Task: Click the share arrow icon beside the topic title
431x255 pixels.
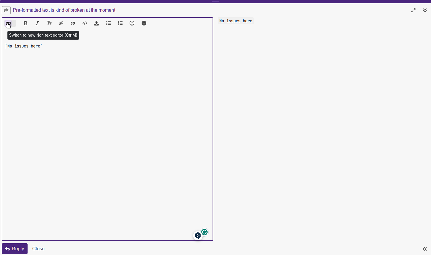Action: coord(6,10)
